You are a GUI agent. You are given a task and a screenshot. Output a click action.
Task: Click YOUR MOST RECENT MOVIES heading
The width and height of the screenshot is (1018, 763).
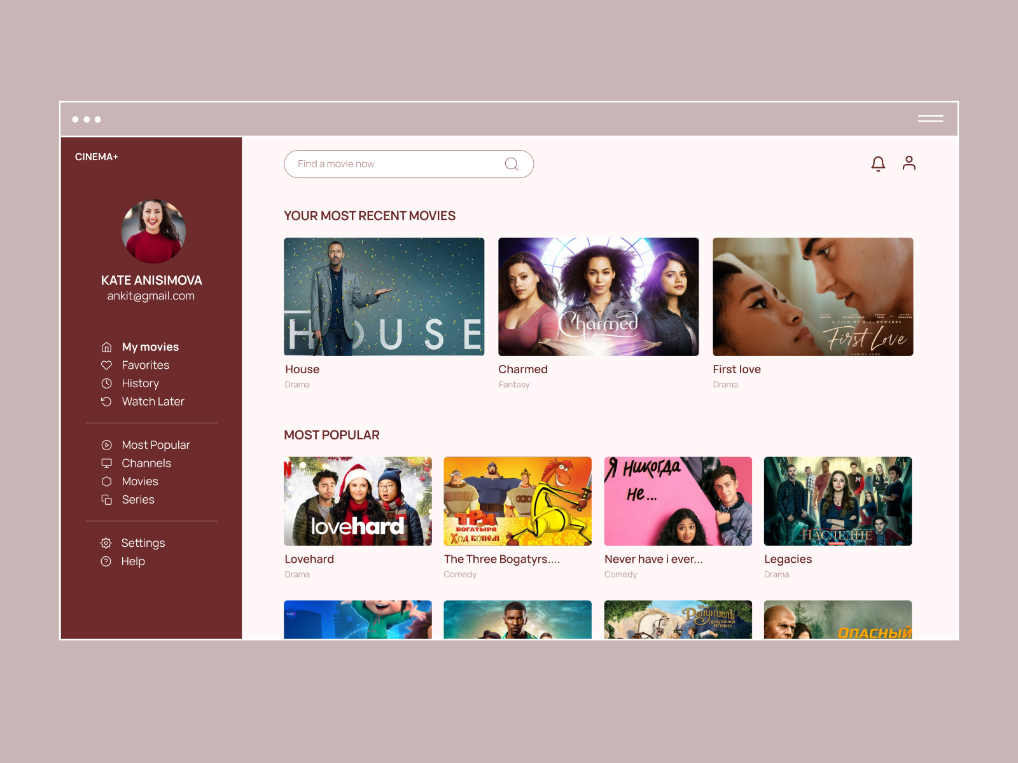[370, 216]
